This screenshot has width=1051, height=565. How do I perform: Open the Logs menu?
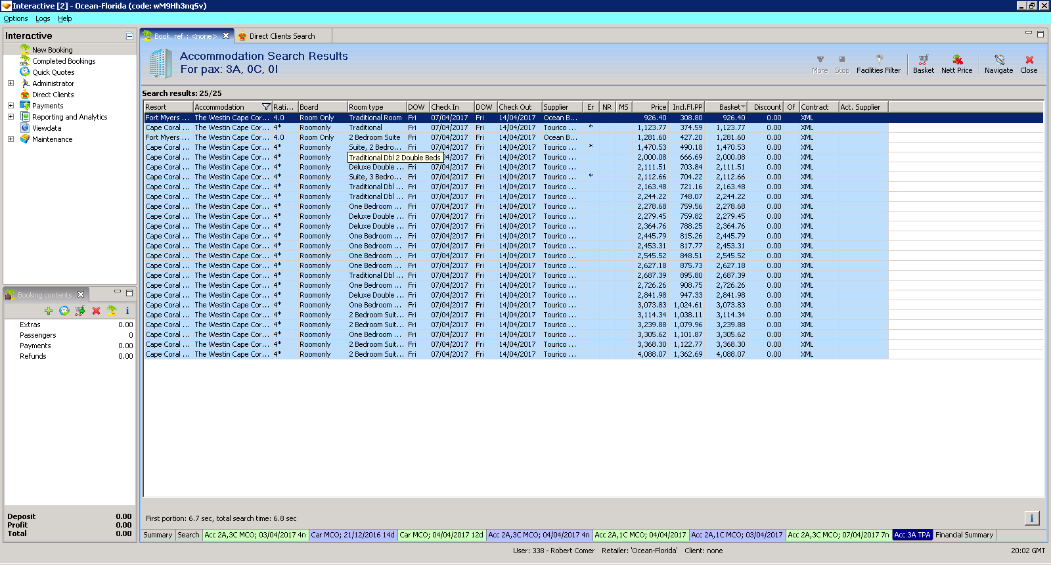coord(43,18)
